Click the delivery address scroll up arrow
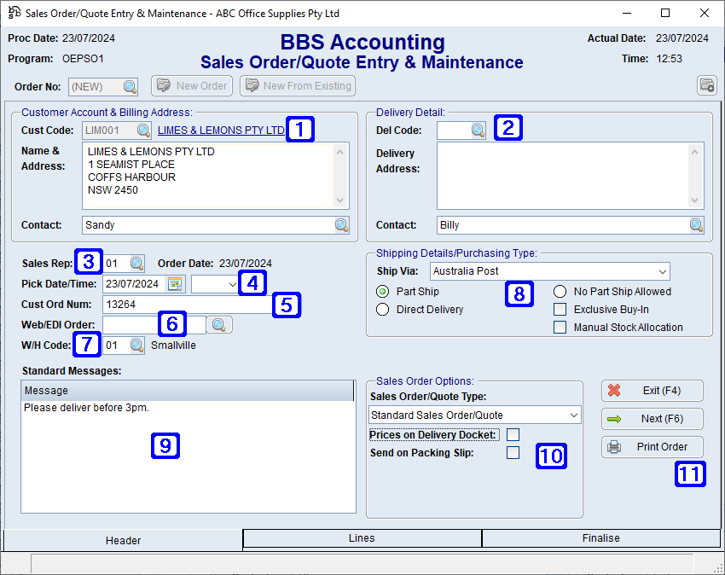The image size is (725, 575). tap(694, 152)
